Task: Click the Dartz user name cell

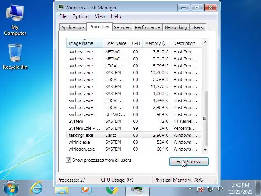Action: pyautogui.click(x=111, y=135)
